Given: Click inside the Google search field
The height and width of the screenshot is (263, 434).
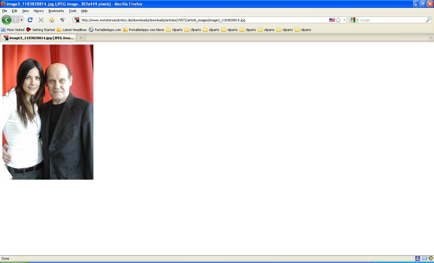Looking at the screenshot, I should pyautogui.click(x=392, y=20).
